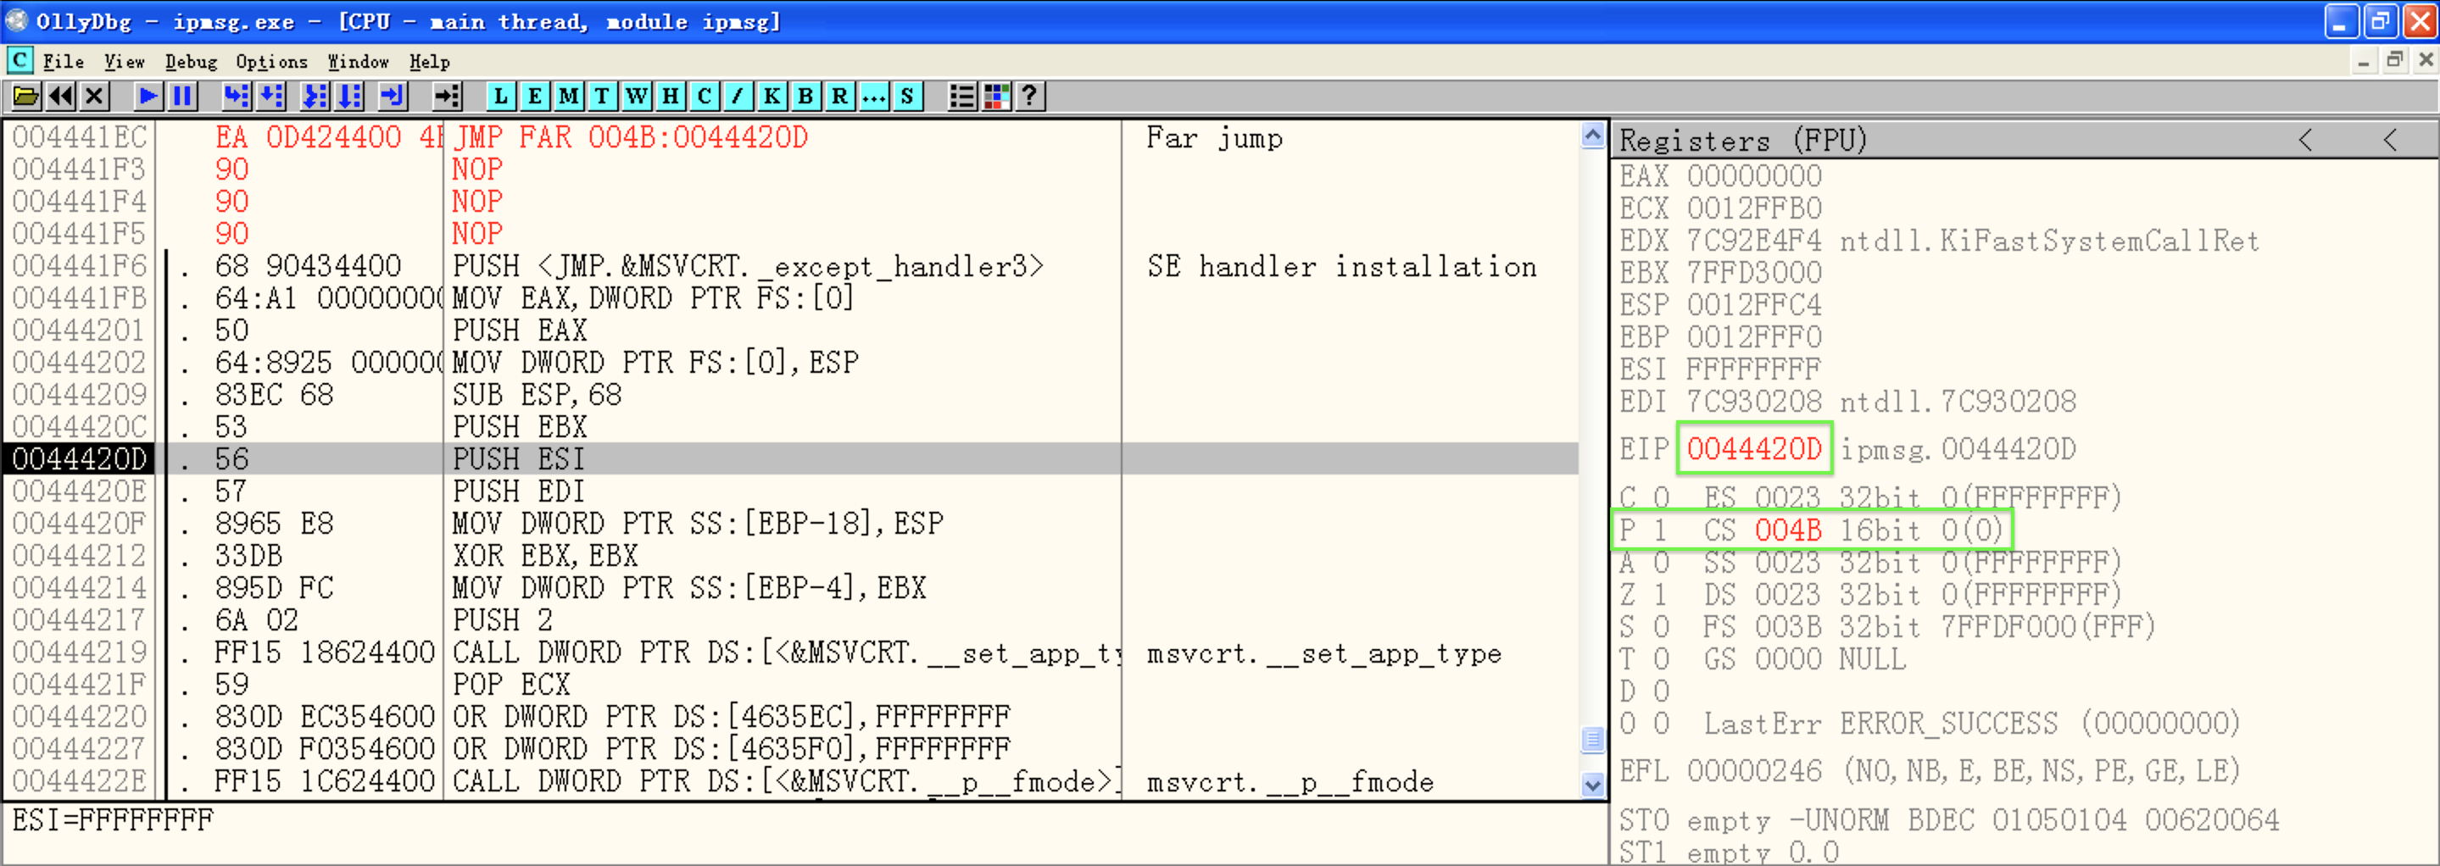Click the 'Far jump' comment

(x=1214, y=138)
